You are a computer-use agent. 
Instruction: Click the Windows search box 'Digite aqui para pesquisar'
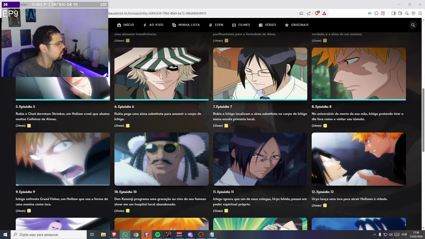click(48, 235)
